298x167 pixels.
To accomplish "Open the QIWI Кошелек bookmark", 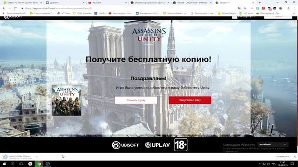I will (82, 13).
